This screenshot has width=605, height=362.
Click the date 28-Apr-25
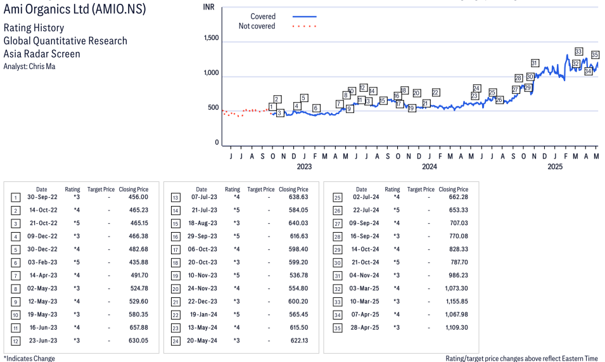click(365, 328)
